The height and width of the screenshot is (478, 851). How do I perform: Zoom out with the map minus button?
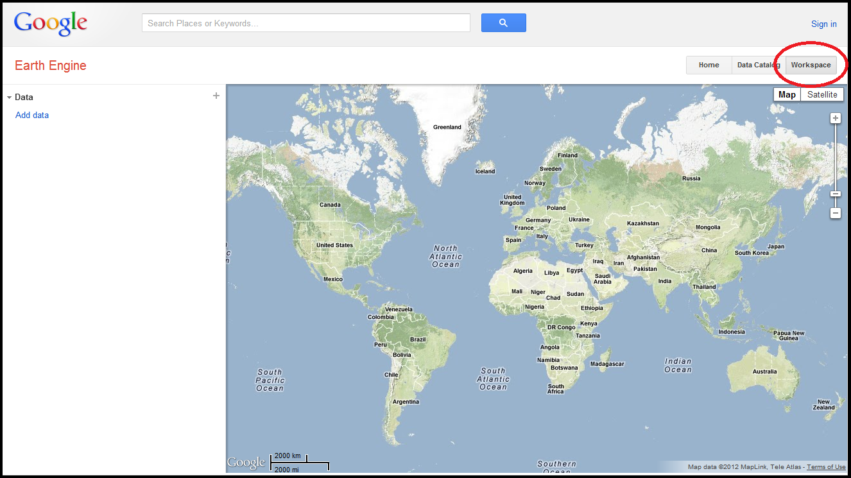(x=836, y=213)
